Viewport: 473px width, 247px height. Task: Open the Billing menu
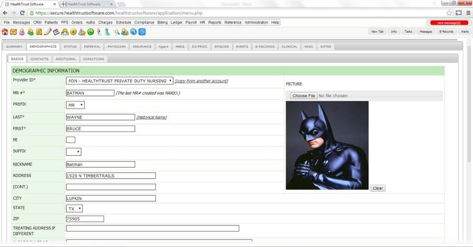162,23
